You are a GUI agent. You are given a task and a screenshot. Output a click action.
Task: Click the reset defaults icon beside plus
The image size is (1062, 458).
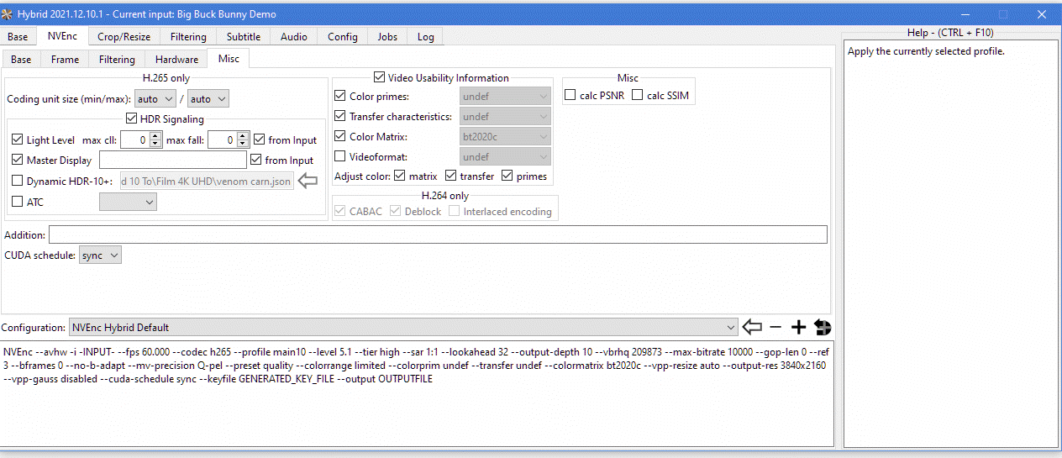822,327
